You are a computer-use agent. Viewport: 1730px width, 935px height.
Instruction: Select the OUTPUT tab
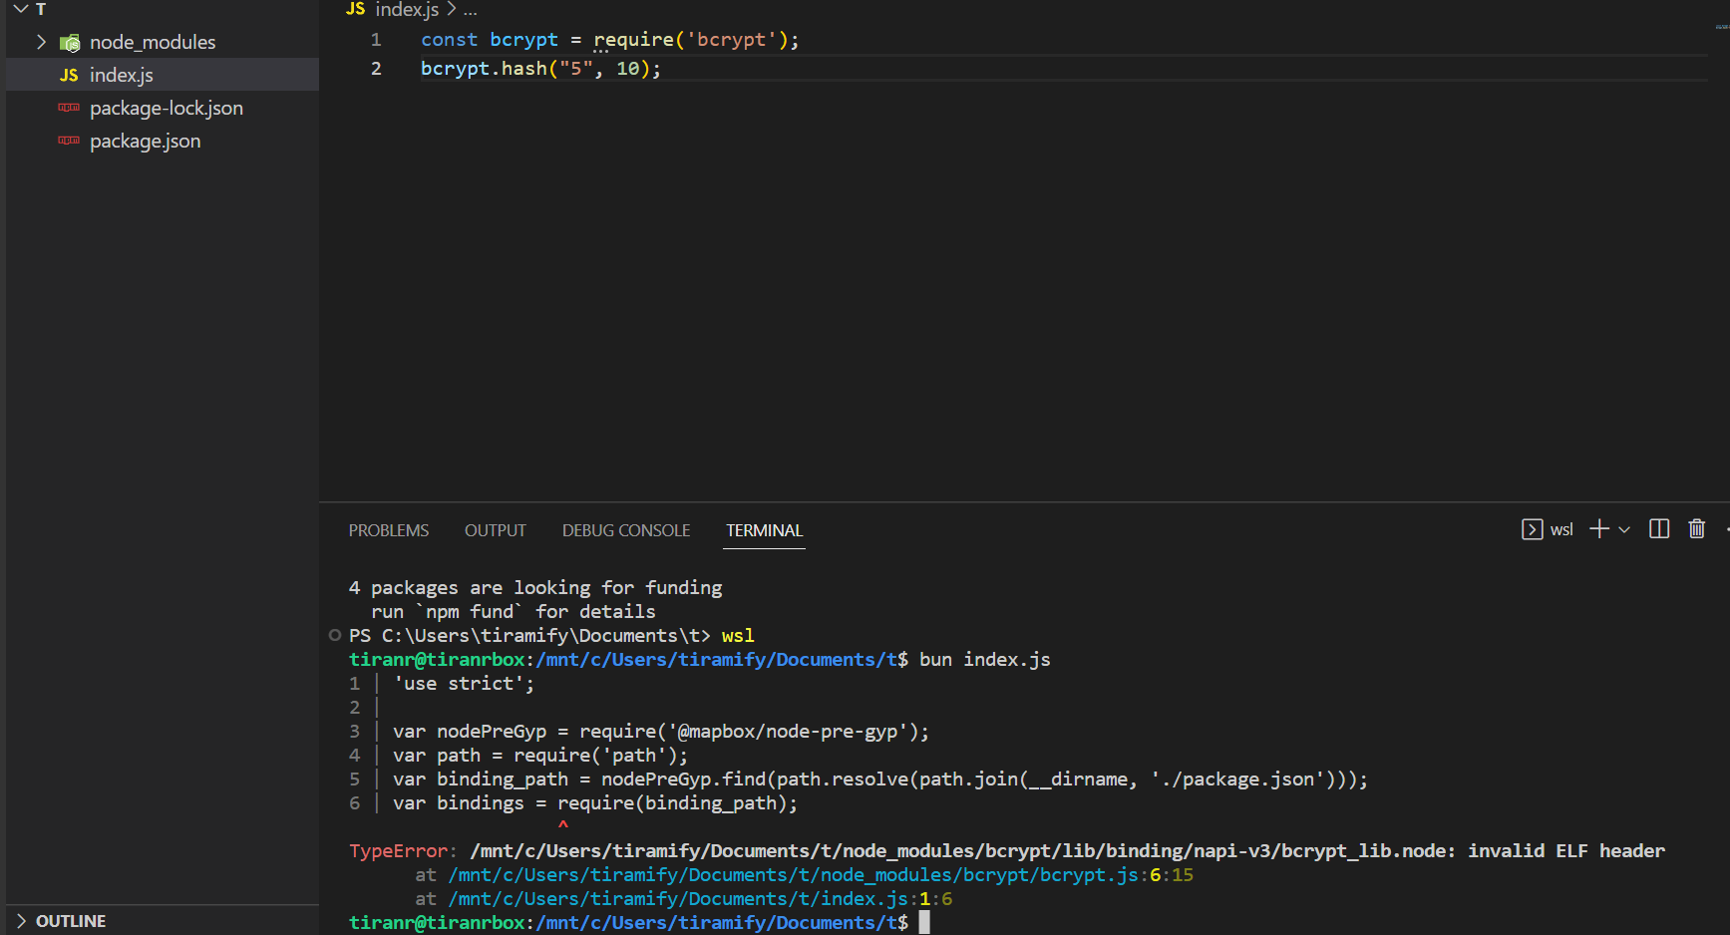(x=495, y=529)
